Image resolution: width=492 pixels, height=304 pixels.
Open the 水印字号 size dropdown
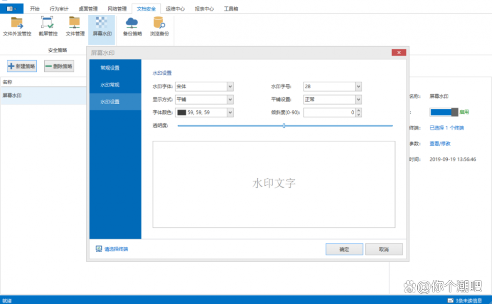point(358,87)
